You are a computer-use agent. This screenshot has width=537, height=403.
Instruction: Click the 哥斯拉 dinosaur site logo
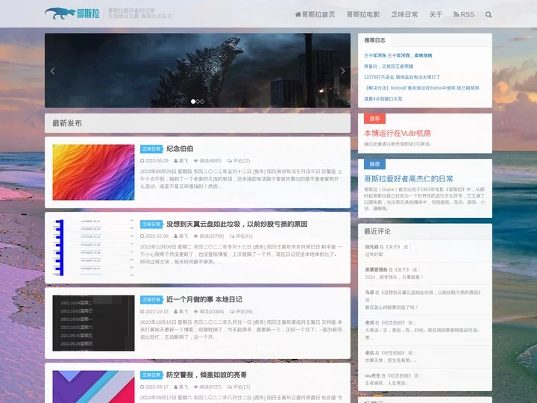(x=72, y=13)
